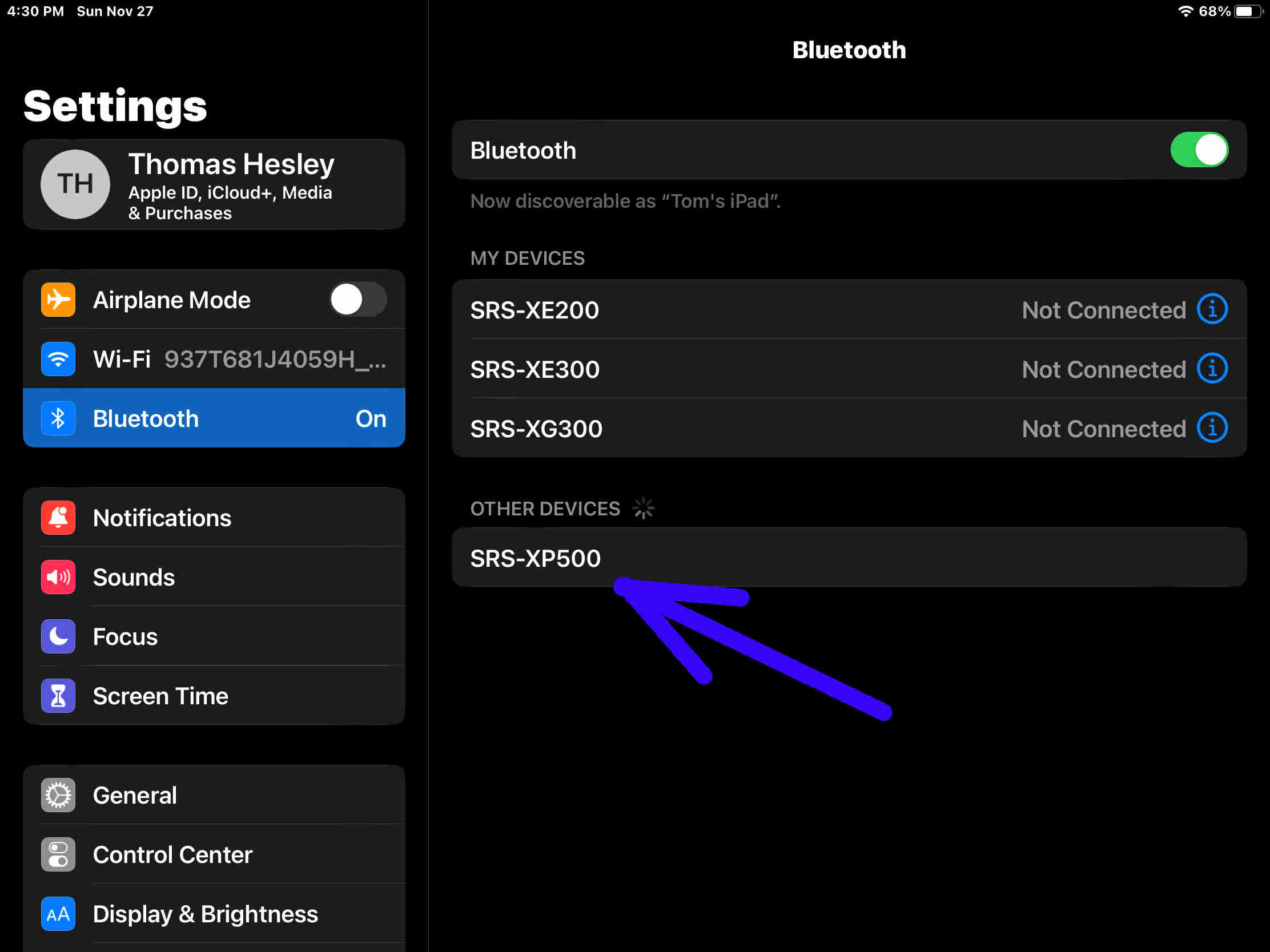The image size is (1270, 952).
Task: Tap the Screen Time hourglass icon
Action: pos(58,696)
